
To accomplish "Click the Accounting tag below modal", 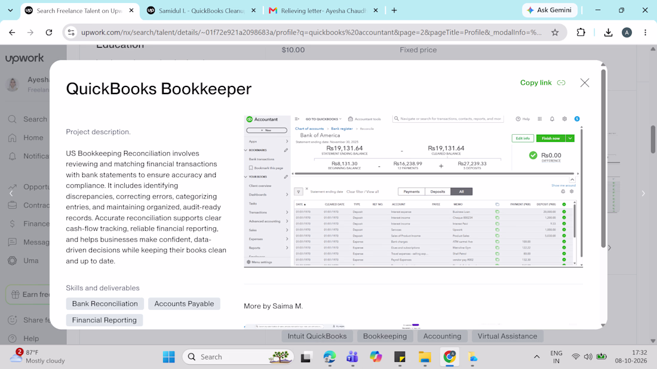I will coord(442,336).
